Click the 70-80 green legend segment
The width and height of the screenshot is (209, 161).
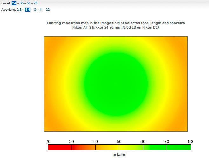click(x=179, y=147)
